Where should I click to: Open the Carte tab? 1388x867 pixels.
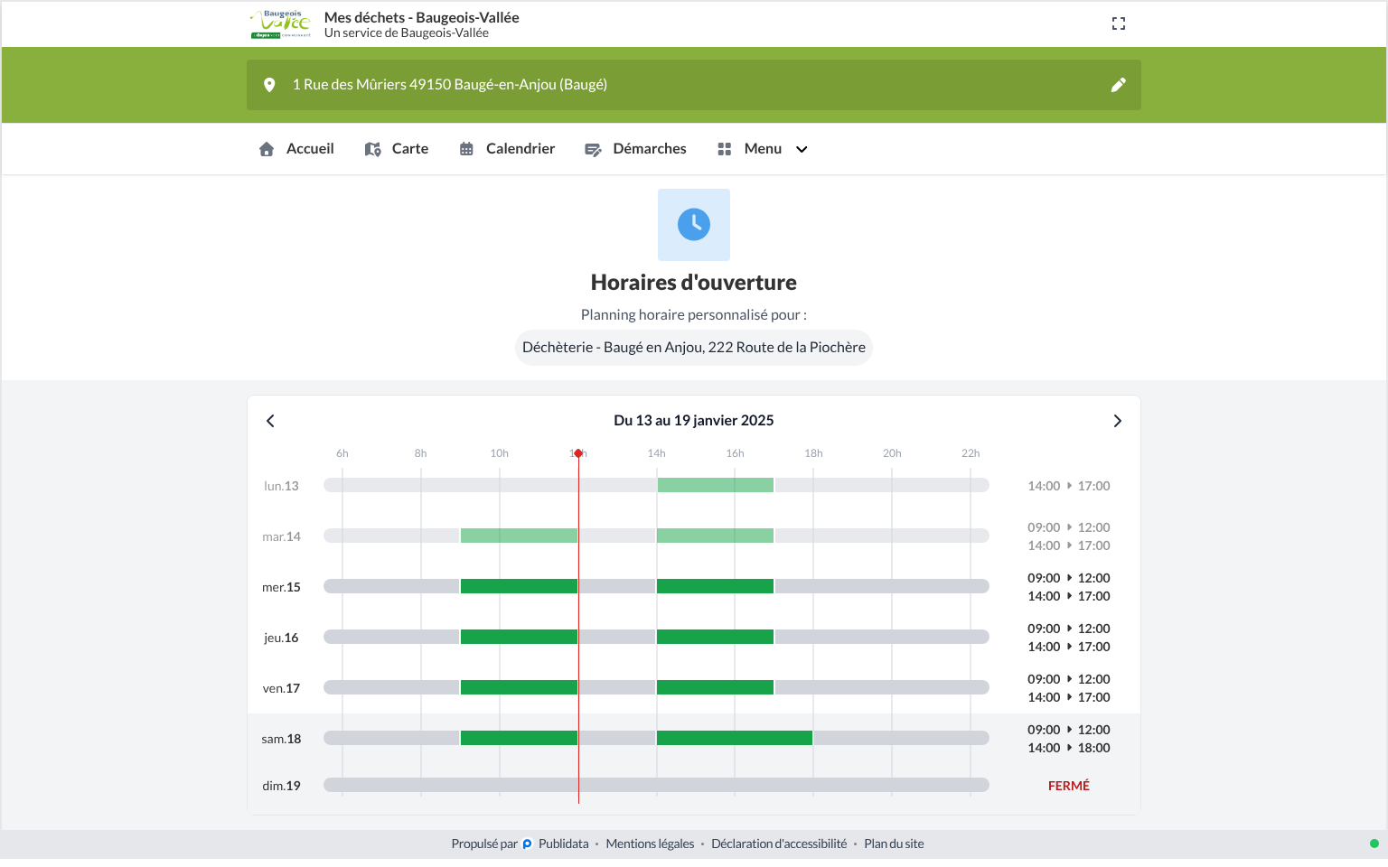[397, 149]
